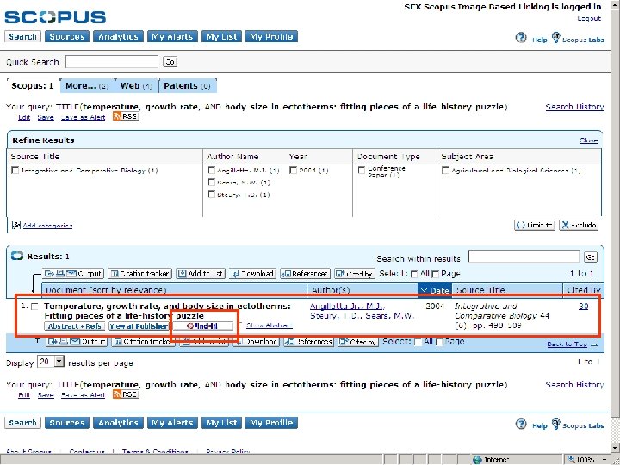This screenshot has height=465, width=620.
Task: Click the View at Publisher button
Action: pos(139,326)
